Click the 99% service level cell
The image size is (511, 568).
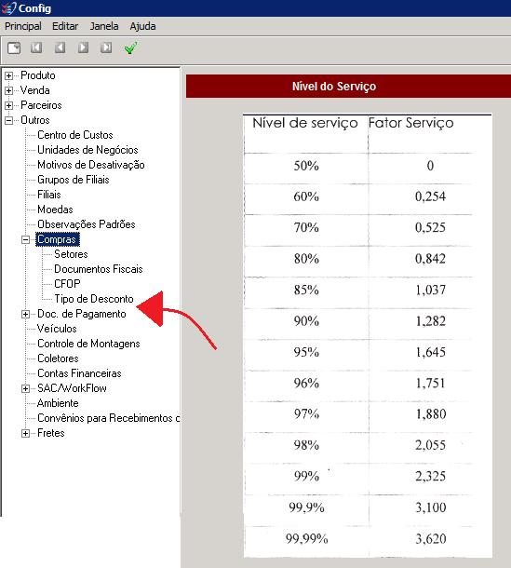click(306, 476)
